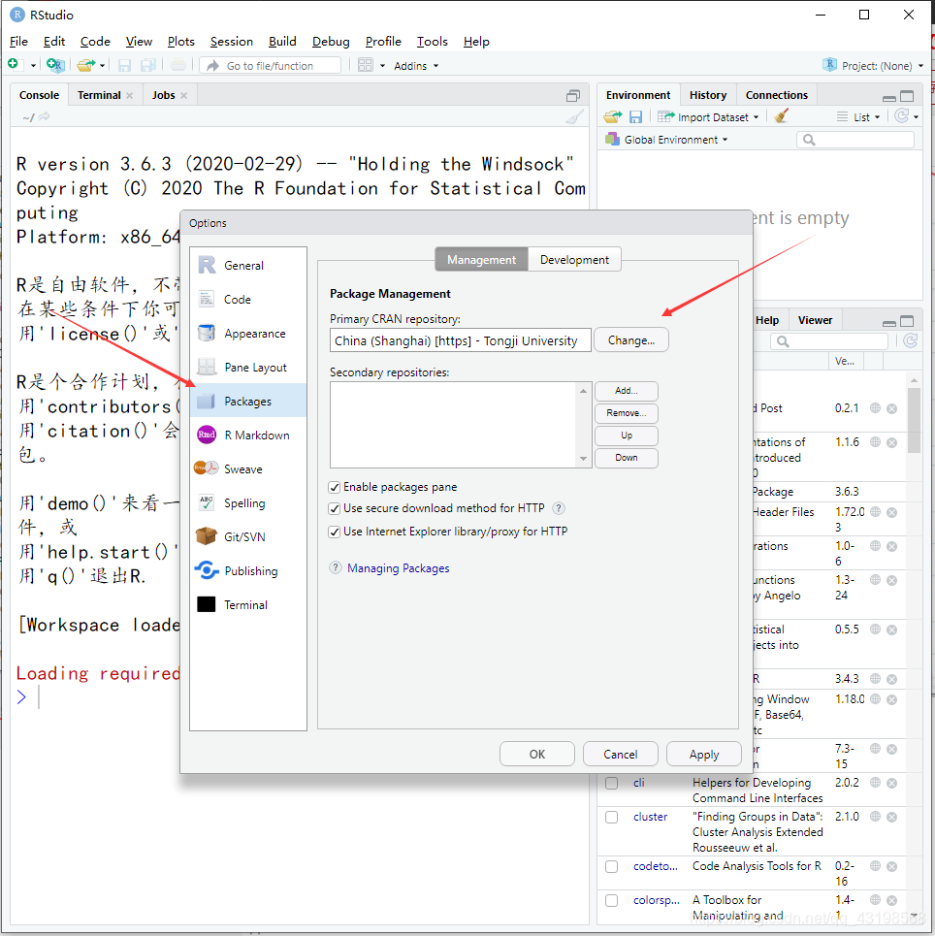Open the Connections tab

coord(776,95)
